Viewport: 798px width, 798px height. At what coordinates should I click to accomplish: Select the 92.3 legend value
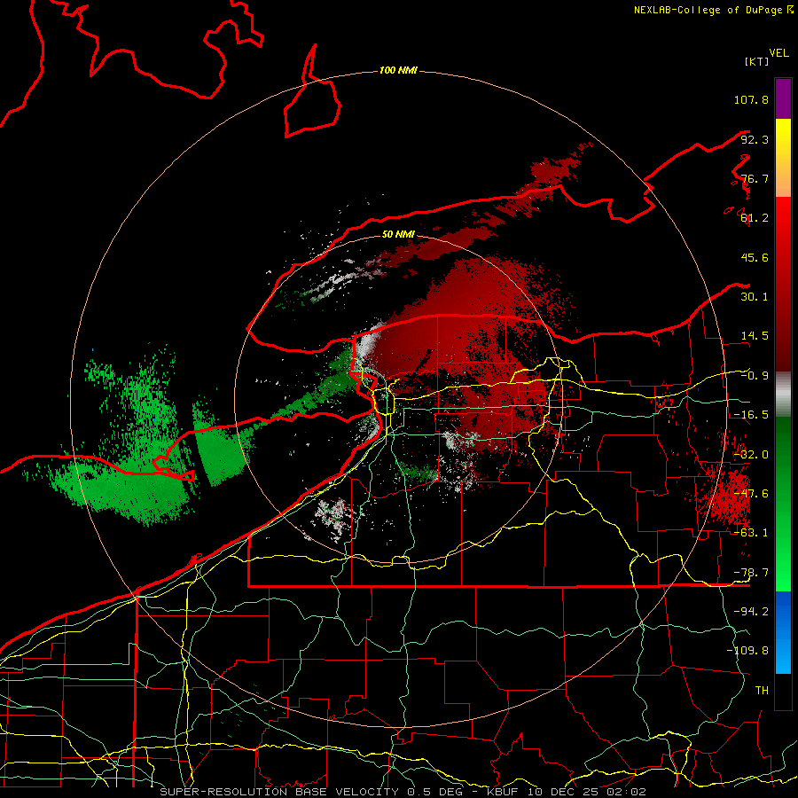[x=755, y=139]
